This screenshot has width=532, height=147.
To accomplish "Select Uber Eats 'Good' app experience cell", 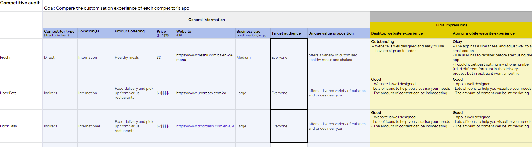I will point(492,93).
